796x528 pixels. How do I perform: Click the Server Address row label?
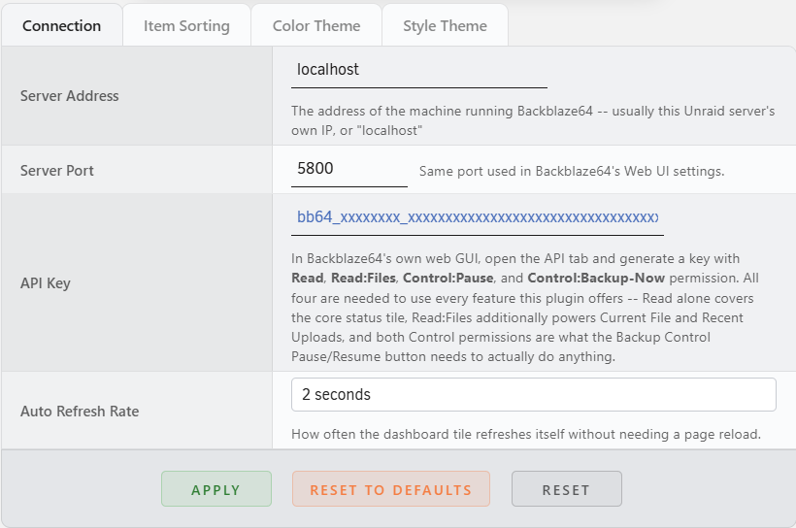pos(70,96)
